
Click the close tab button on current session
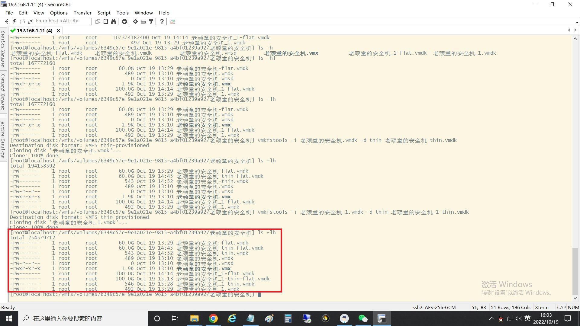coord(58,30)
